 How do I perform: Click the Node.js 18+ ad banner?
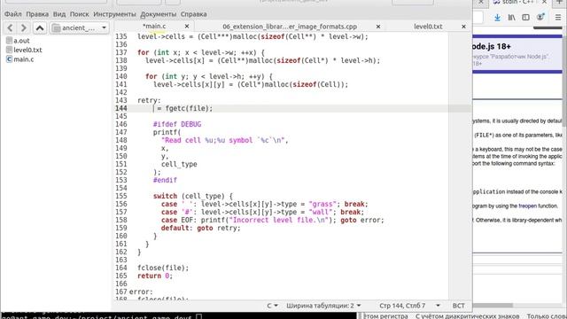tap(517, 54)
